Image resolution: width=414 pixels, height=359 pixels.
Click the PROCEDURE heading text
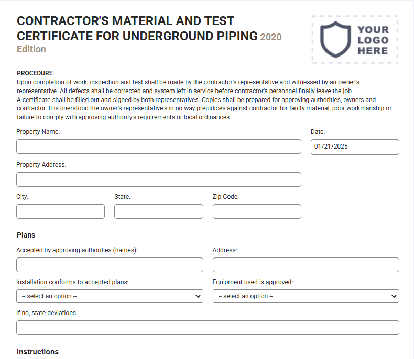35,73
